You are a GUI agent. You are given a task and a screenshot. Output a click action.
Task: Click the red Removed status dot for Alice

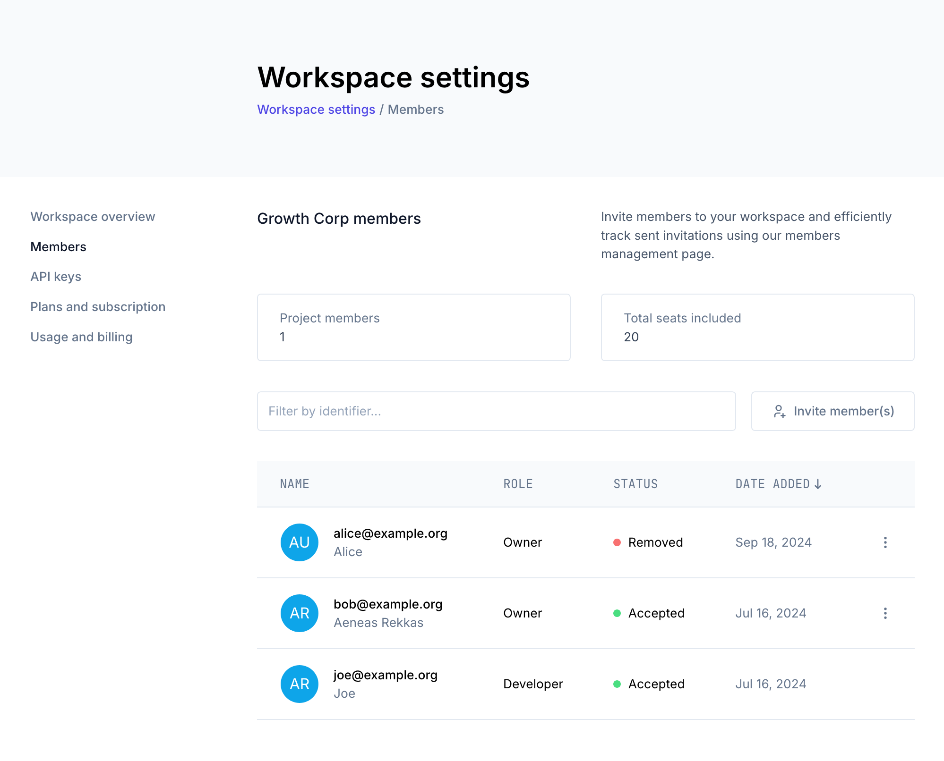point(617,542)
